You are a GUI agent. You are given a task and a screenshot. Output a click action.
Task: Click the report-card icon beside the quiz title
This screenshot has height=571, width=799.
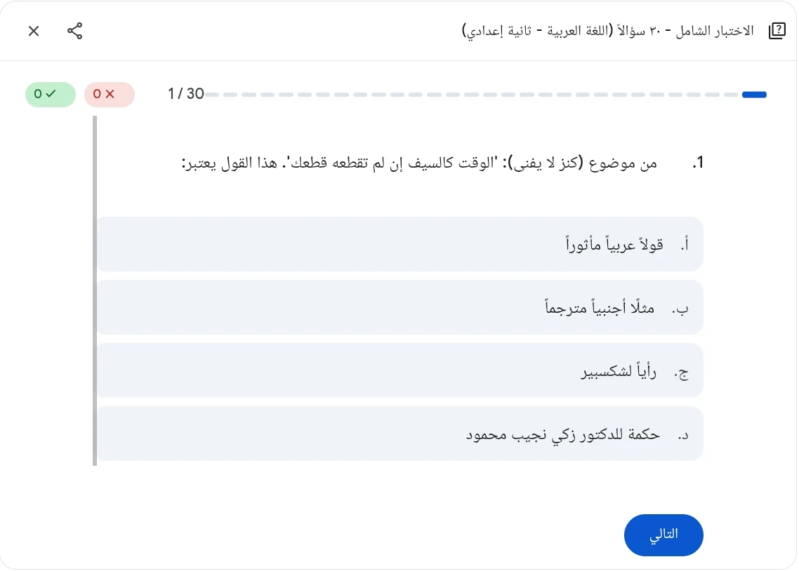(777, 31)
